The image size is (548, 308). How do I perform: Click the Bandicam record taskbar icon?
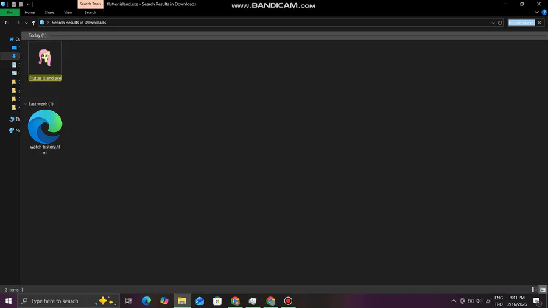pyautogui.click(x=288, y=301)
